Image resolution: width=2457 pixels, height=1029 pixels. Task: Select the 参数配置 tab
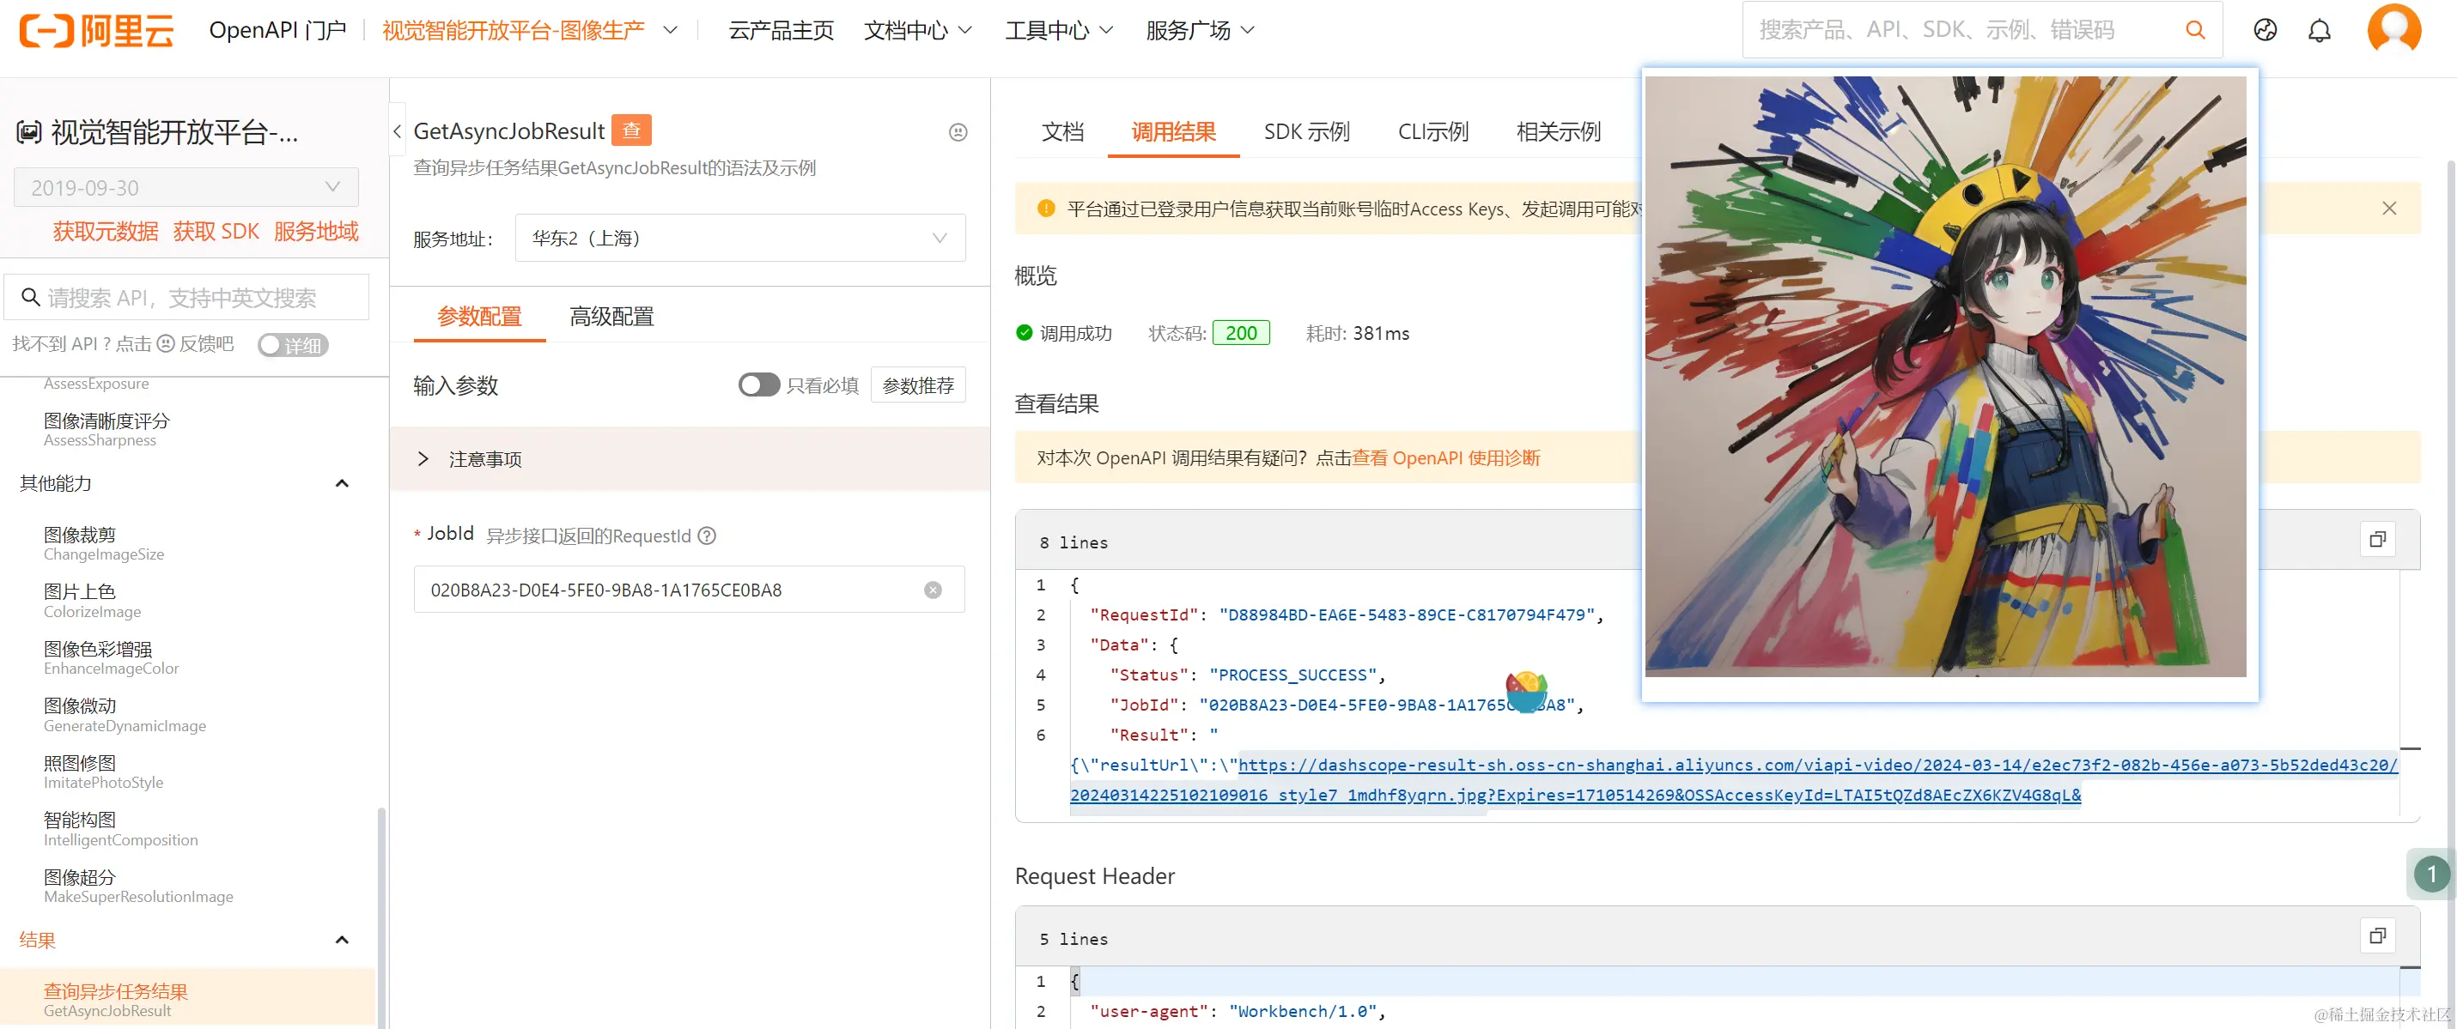(x=479, y=317)
